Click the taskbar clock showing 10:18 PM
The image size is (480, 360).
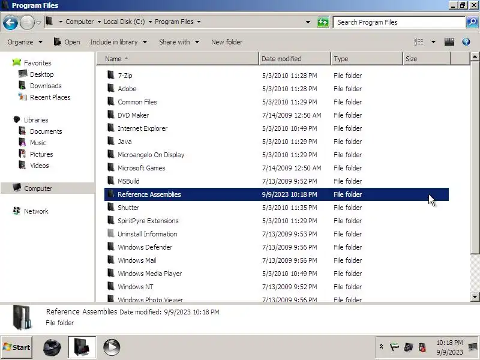pyautogui.click(x=449, y=347)
